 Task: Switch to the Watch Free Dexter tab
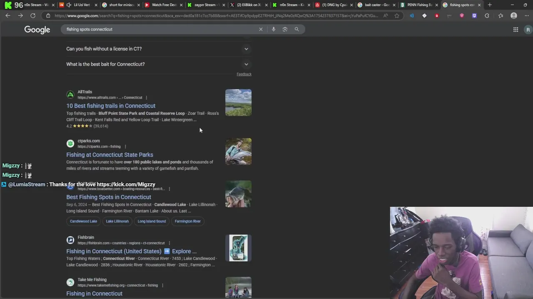coord(163,5)
